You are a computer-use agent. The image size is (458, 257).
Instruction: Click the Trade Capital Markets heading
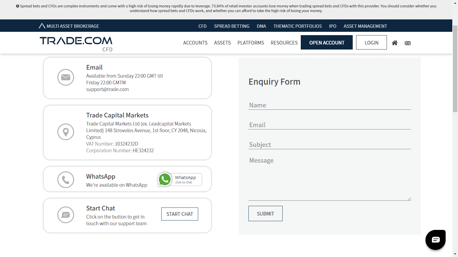click(117, 115)
